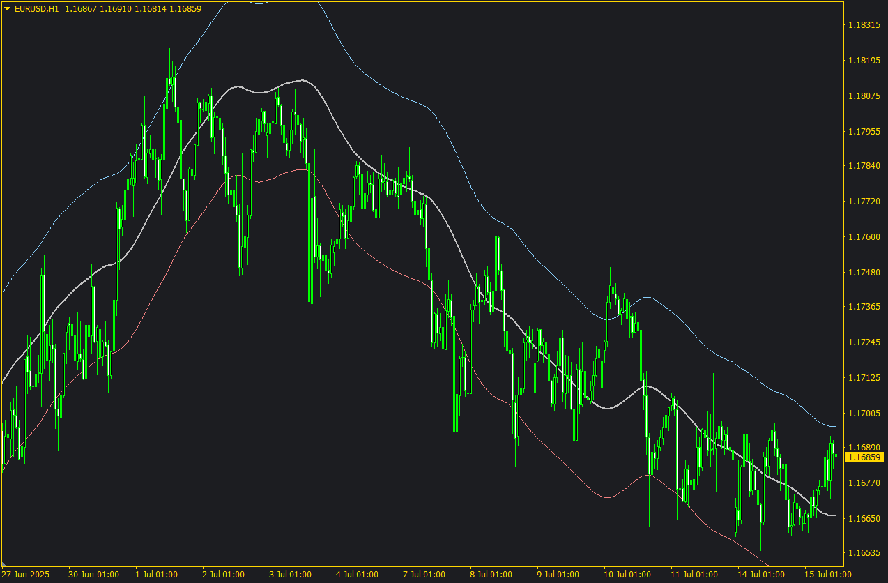Click the 8 Jul 01:00 time label
Viewport: 888px width, 583px height.
(x=491, y=575)
